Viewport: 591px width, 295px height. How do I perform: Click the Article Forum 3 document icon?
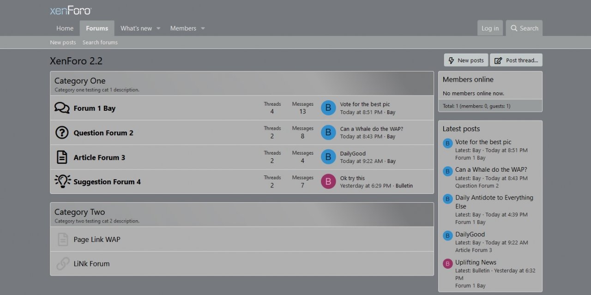(62, 157)
